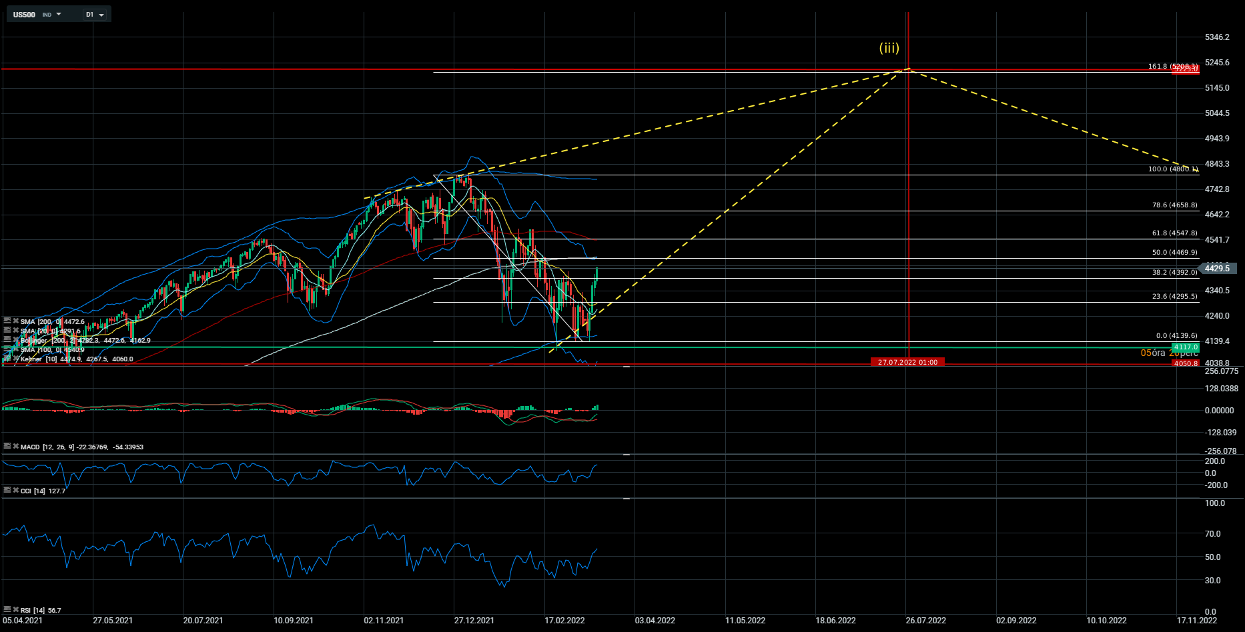Click the 4843.3 price axis value
The height and width of the screenshot is (632, 1245).
(x=1217, y=163)
